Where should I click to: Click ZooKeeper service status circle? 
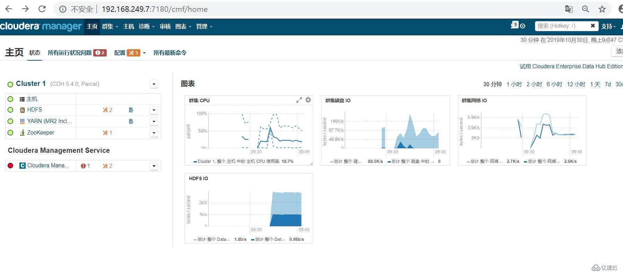point(10,133)
